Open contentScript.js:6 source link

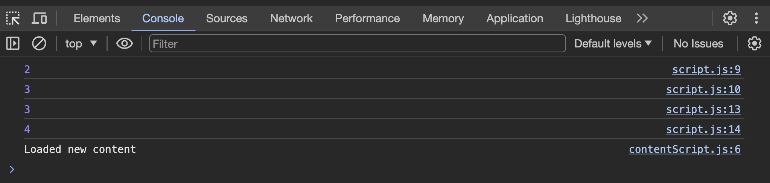pos(685,149)
